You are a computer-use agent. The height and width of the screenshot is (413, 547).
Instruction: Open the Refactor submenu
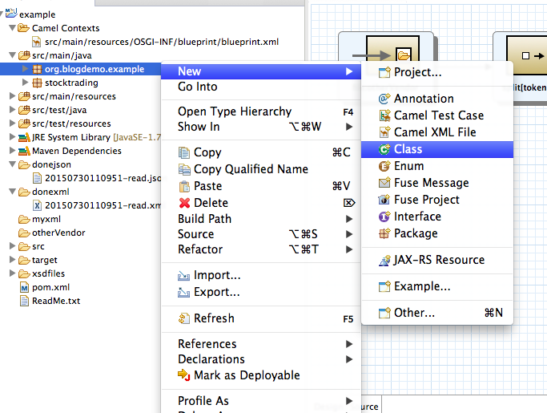click(x=261, y=250)
